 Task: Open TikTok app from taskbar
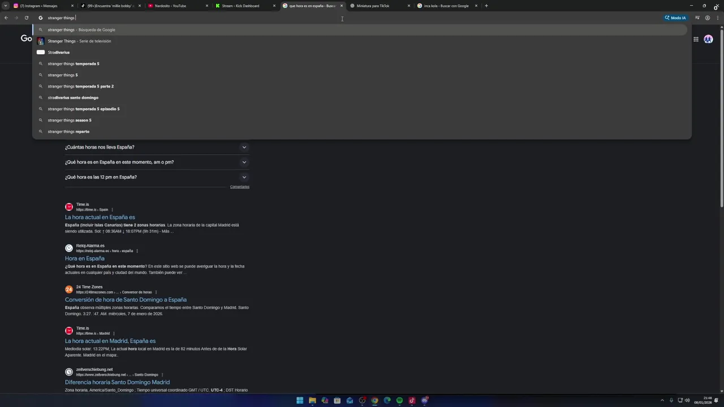(412, 401)
